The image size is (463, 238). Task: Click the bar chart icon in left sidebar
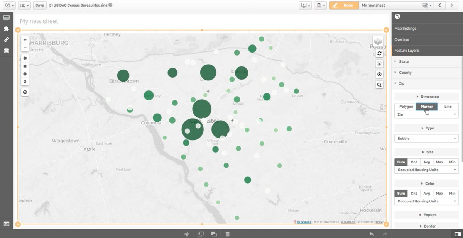click(6, 17)
